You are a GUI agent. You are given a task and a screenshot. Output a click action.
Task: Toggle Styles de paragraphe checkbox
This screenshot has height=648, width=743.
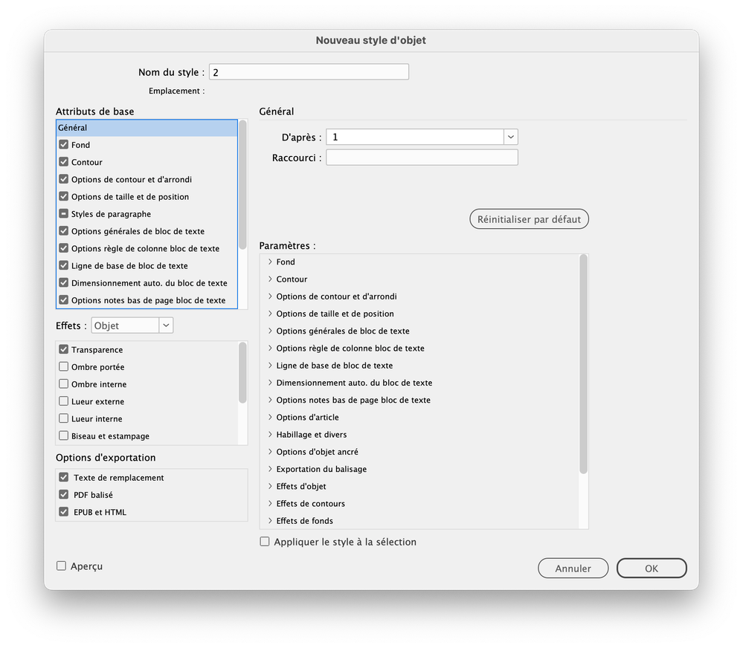tap(63, 213)
